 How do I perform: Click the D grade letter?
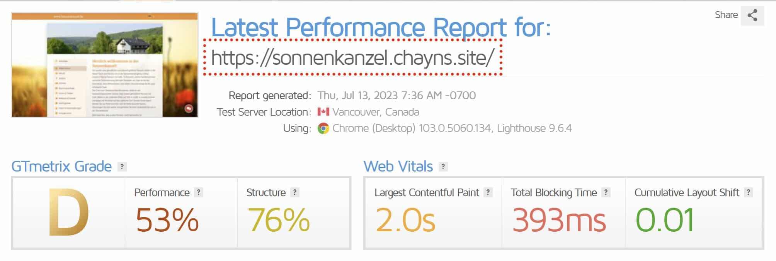click(69, 212)
